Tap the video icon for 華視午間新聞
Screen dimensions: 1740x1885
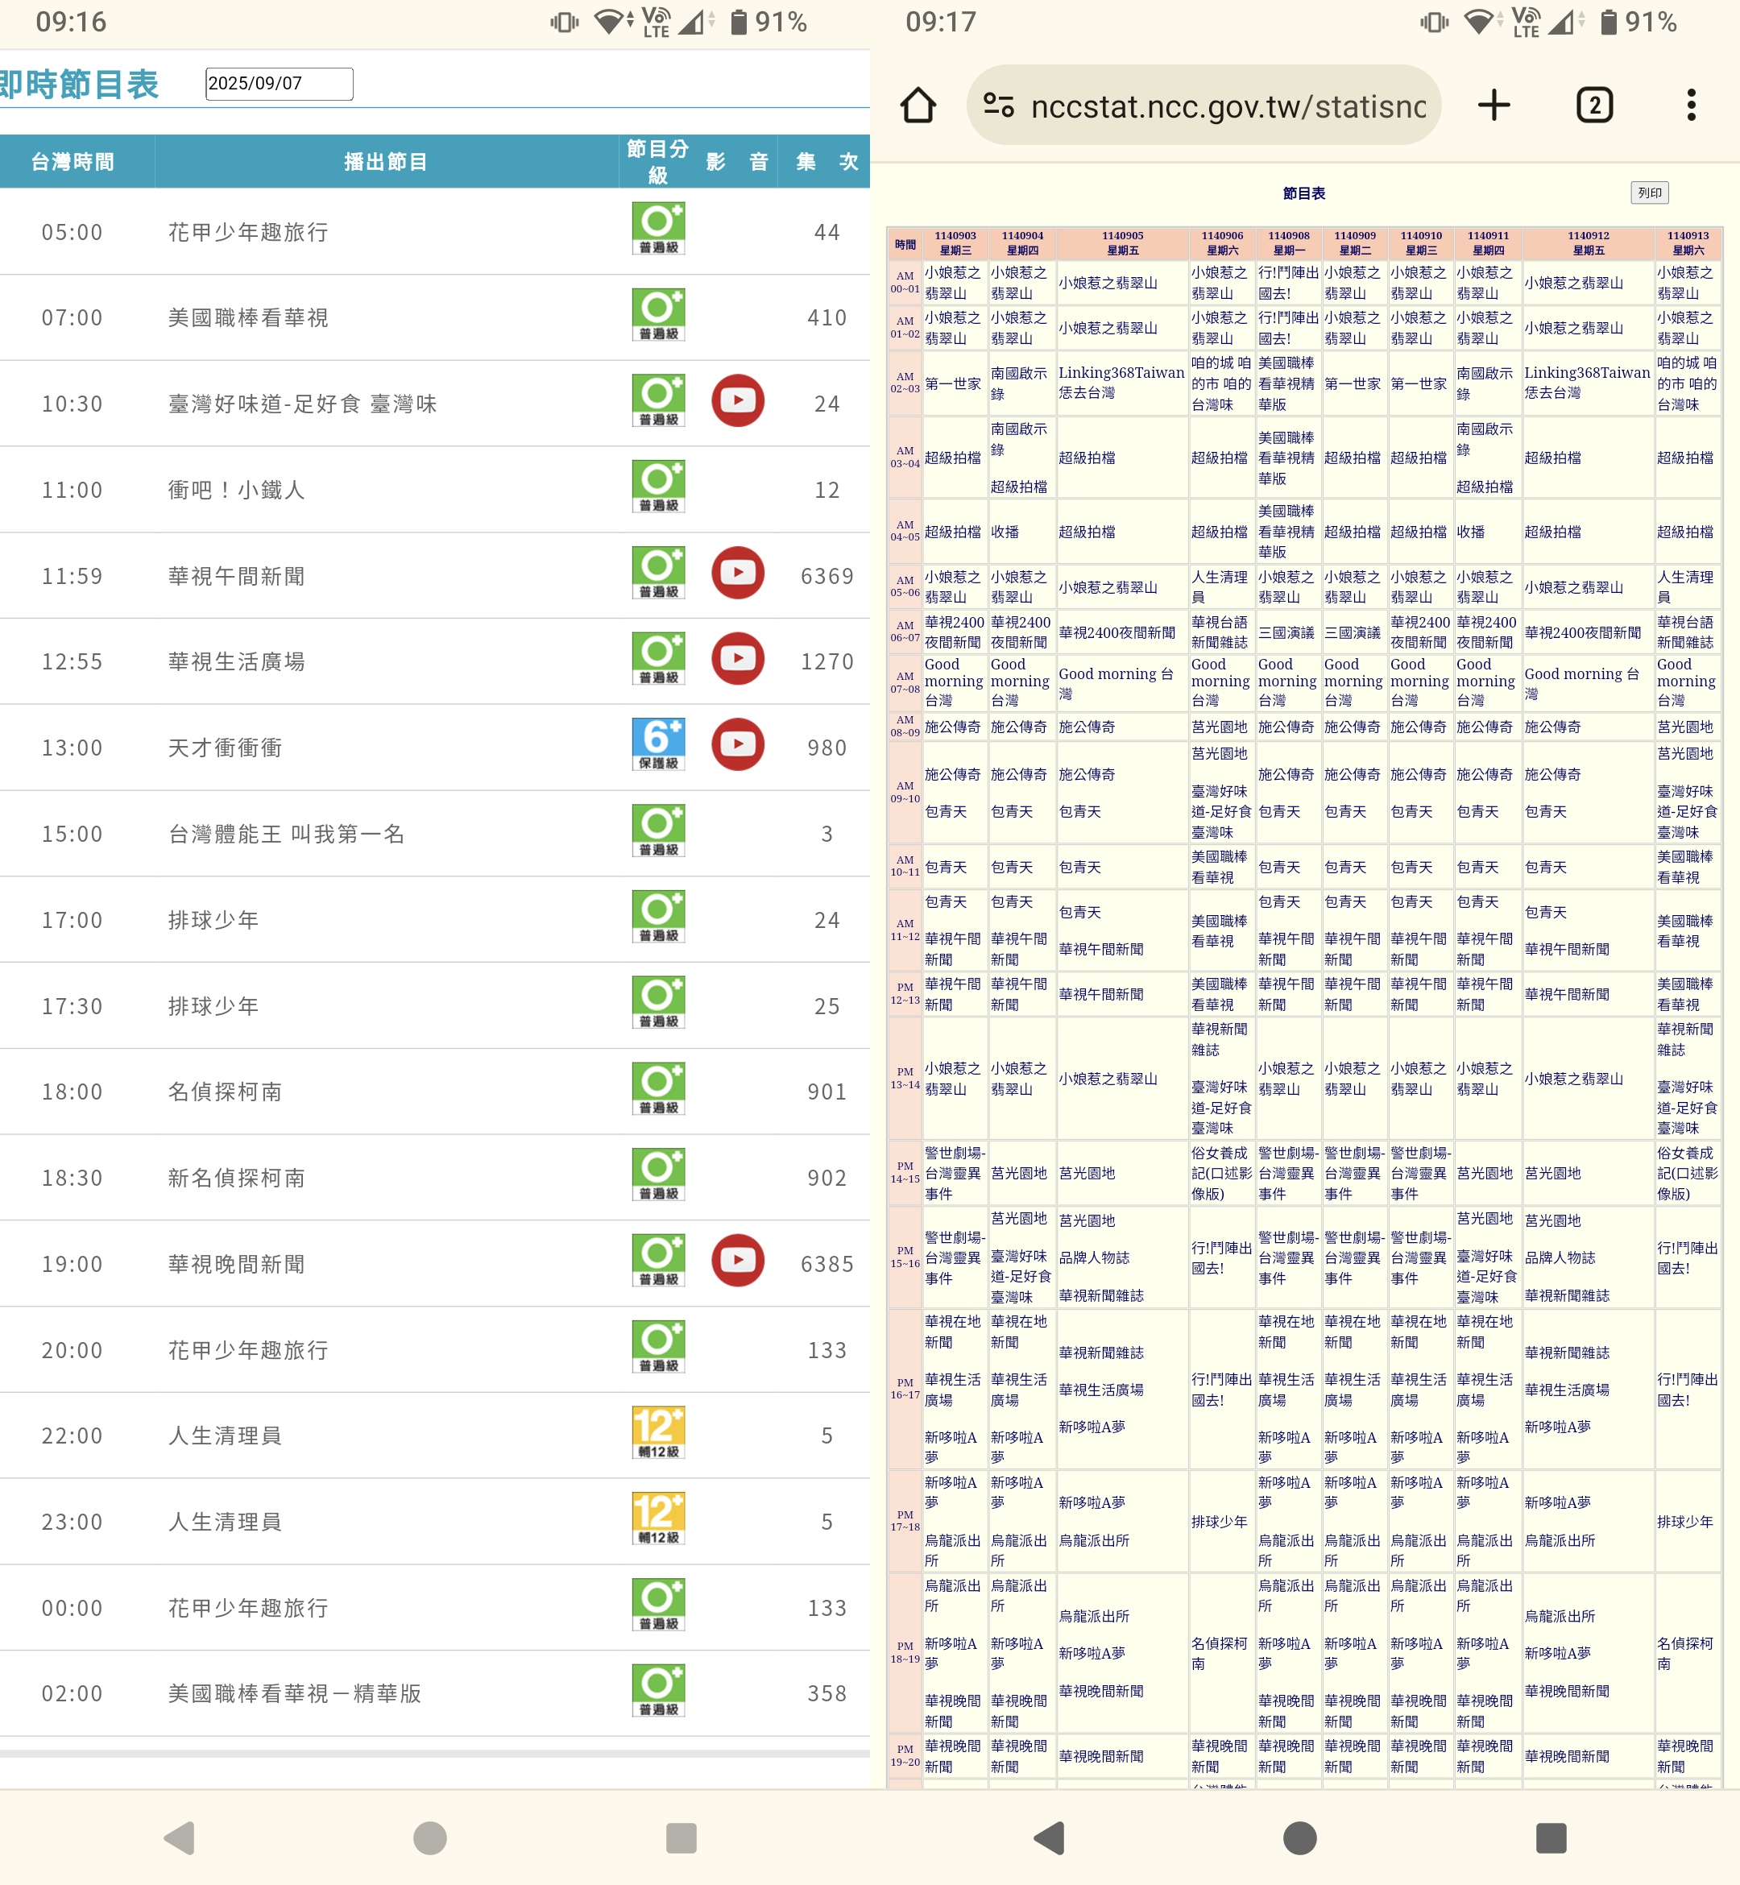click(737, 573)
